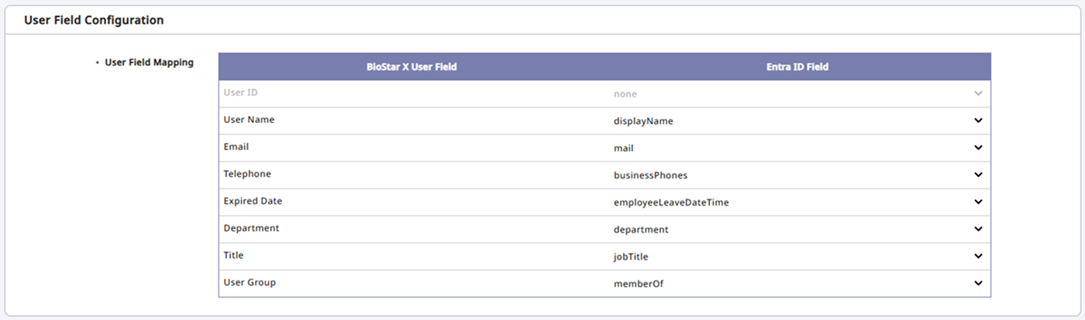
Task: Click the Telephone row dropdown chevron
Action: (978, 175)
